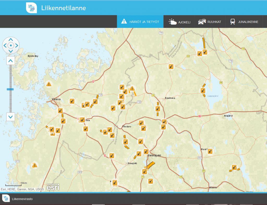Click the Esri logo on the map
Image resolution: width=267 pixels, height=205 pixels.
(53, 187)
